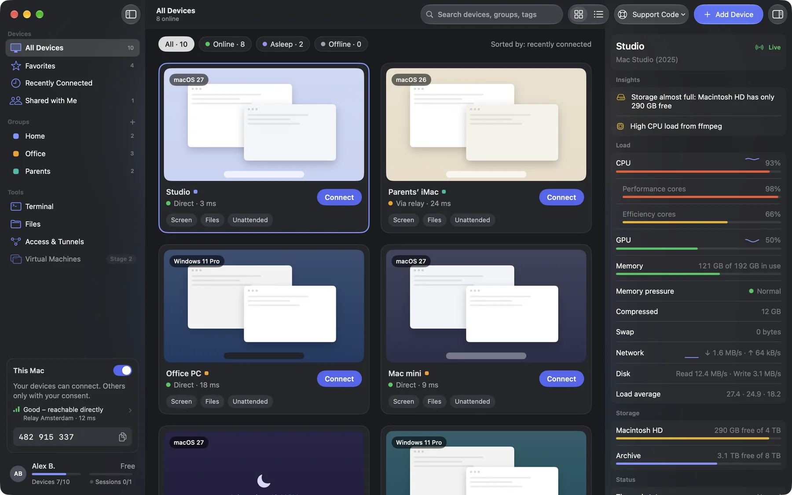The image size is (792, 495).
Task: Click the CPU load row
Action: [698, 165]
